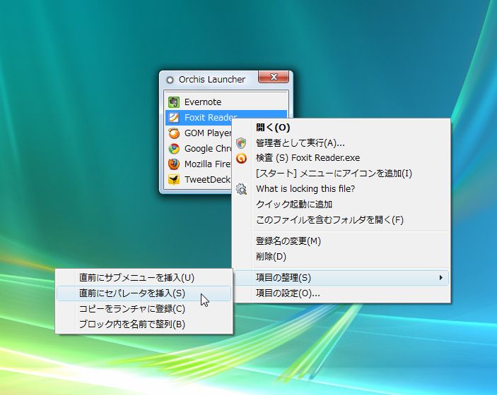This screenshot has width=497, height=395.
Task: Choose [スタート] メニューにアイコンを追加(I)
Action: (x=341, y=174)
